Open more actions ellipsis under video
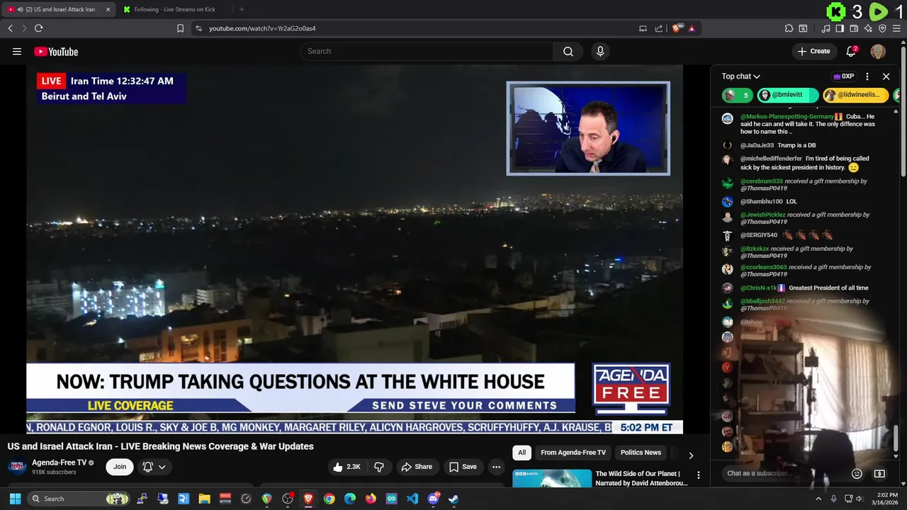 click(x=496, y=467)
